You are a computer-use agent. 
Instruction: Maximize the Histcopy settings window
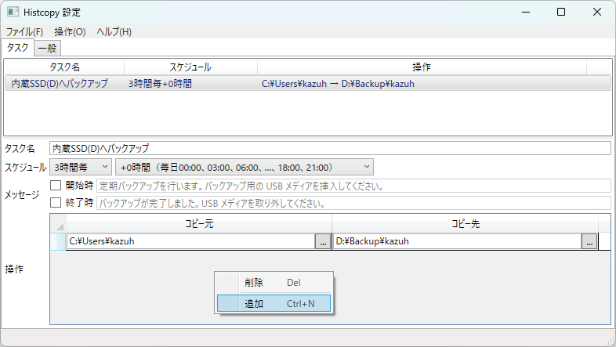coord(560,13)
